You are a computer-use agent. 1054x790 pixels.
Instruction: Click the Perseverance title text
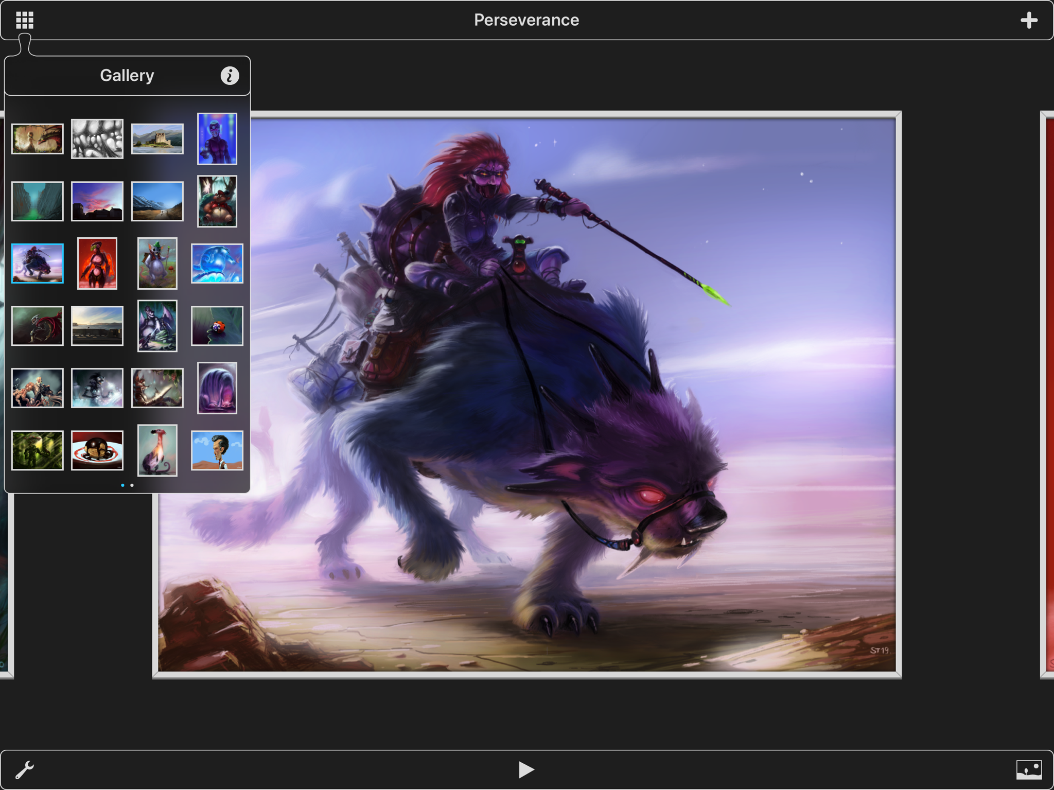tap(526, 20)
